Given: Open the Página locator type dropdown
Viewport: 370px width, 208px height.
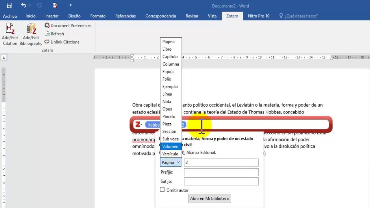Looking at the screenshot, I should tap(171, 162).
